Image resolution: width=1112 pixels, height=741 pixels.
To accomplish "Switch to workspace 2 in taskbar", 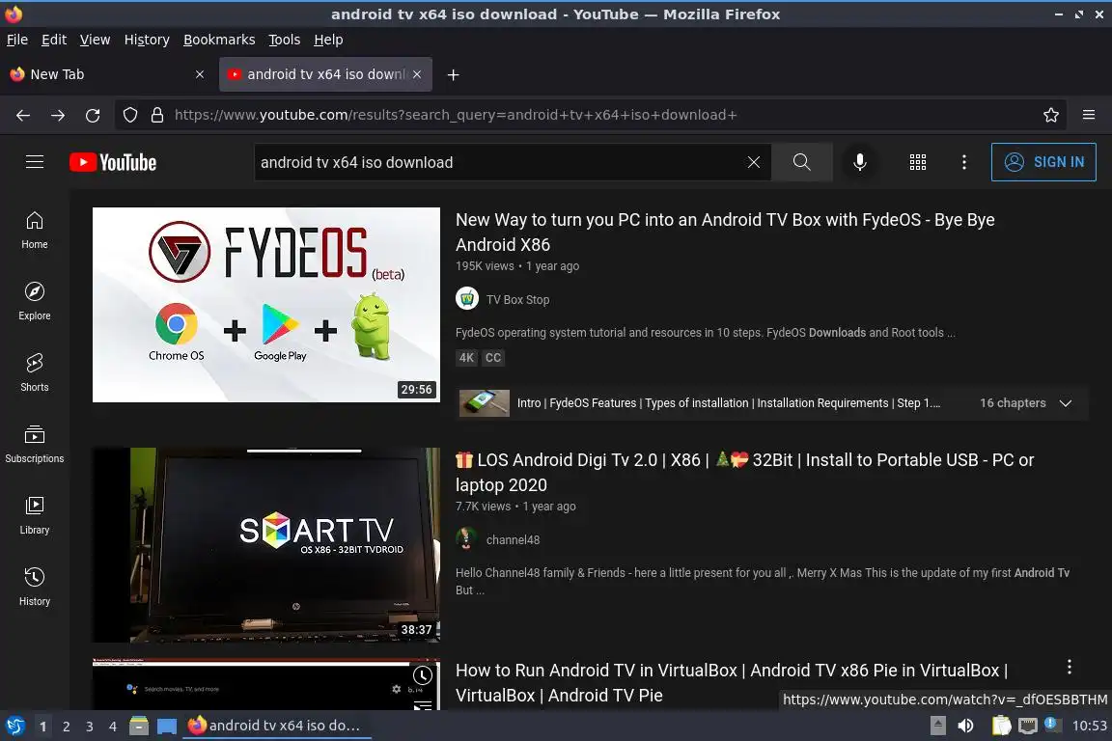I will tap(66, 727).
